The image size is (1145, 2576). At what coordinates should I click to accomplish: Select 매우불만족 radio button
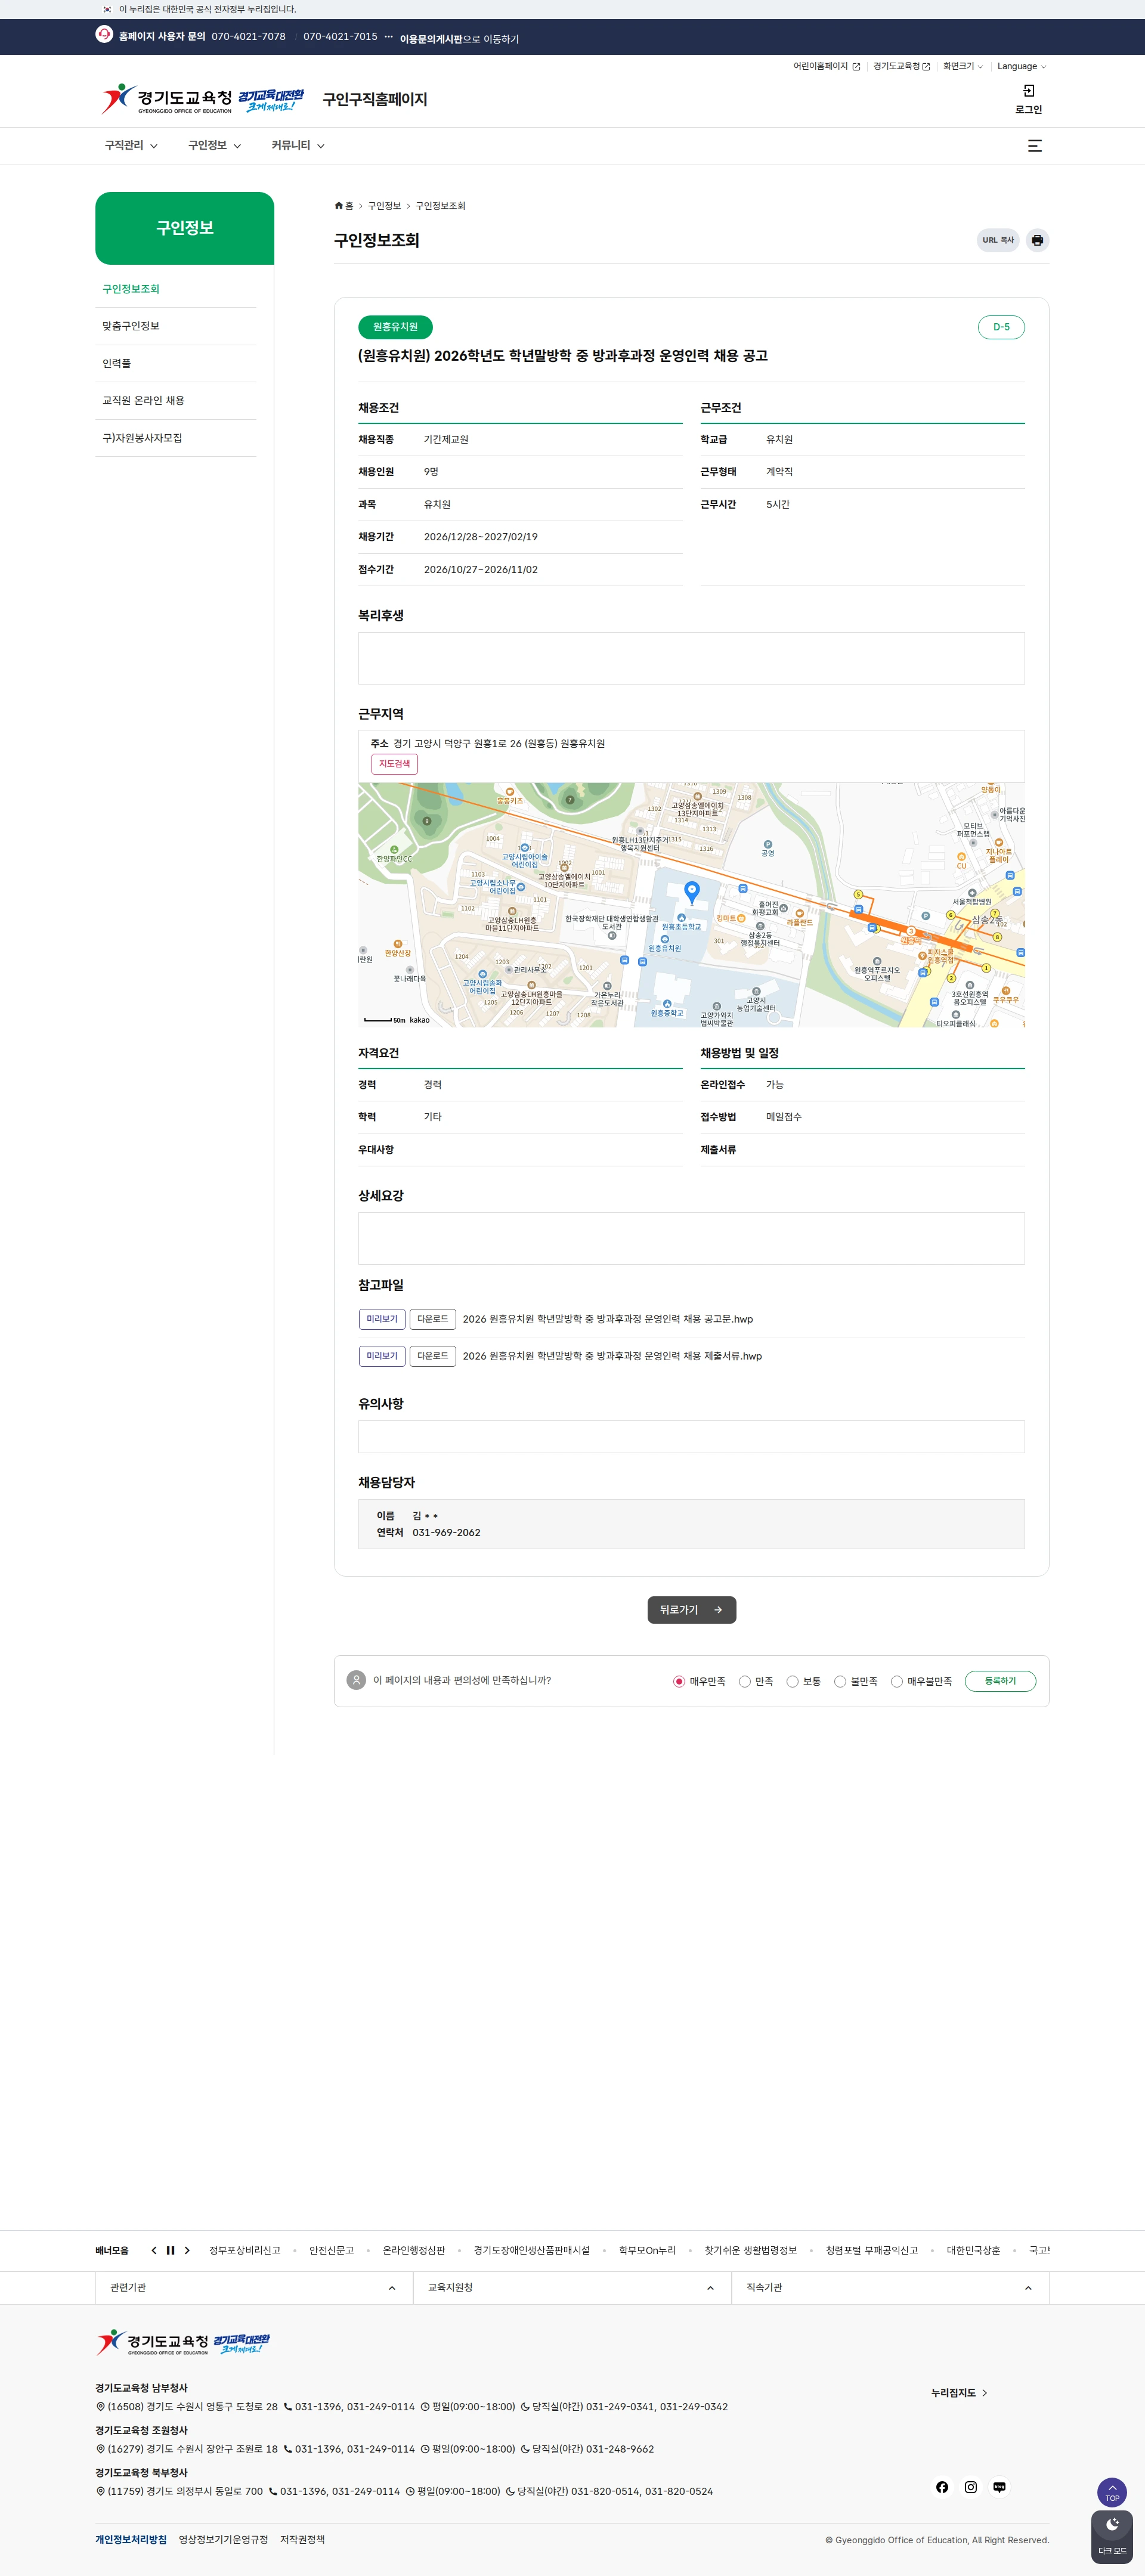tap(897, 1681)
